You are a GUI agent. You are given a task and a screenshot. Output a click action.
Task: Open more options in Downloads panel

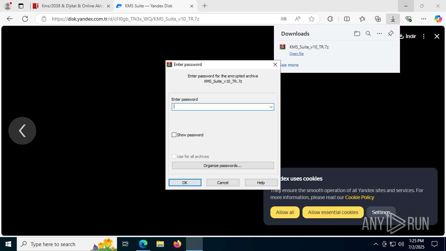point(379,33)
